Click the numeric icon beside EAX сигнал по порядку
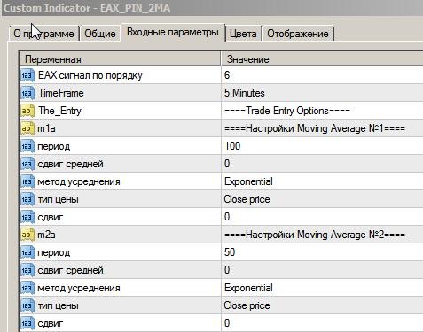 (x=27, y=75)
